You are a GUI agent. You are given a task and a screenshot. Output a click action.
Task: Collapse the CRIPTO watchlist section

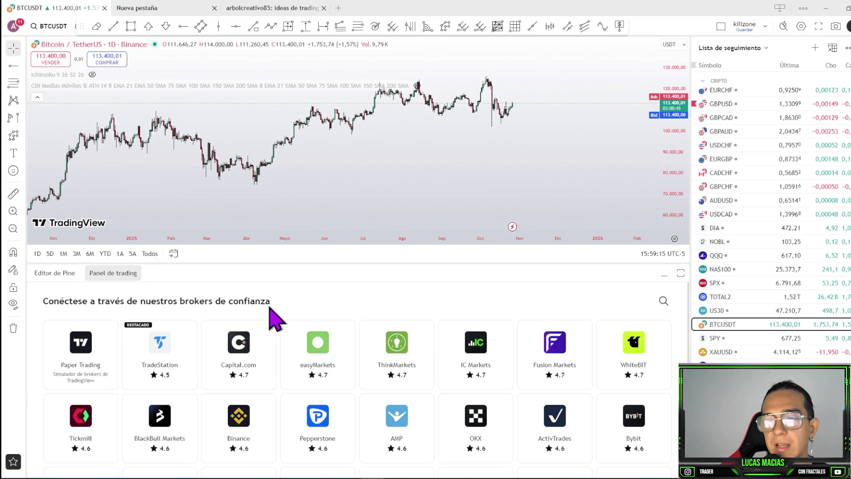pos(703,81)
